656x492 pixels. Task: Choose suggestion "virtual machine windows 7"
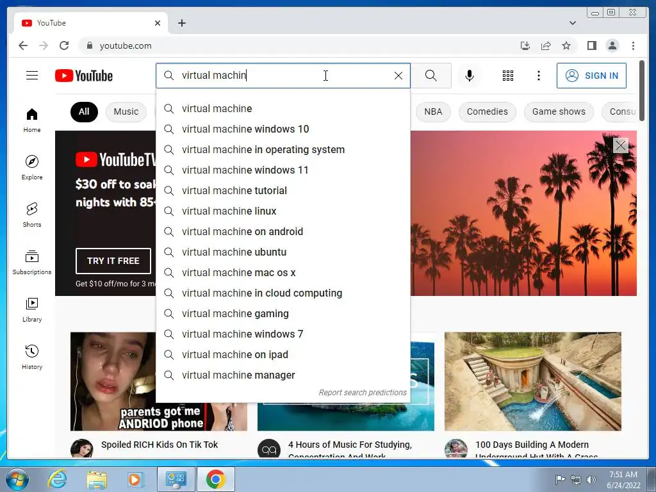(x=283, y=334)
